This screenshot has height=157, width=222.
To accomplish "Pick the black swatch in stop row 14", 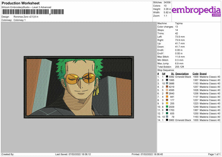I will (167, 120).
